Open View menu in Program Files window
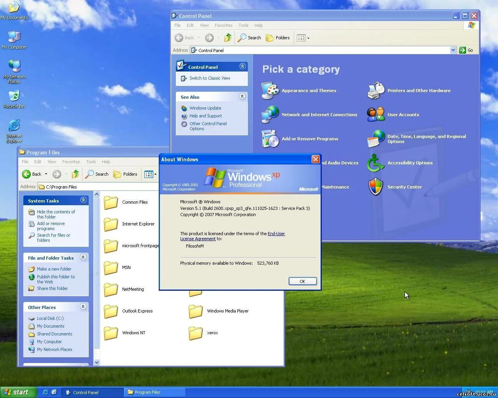This screenshot has width=498, height=398. click(x=52, y=162)
